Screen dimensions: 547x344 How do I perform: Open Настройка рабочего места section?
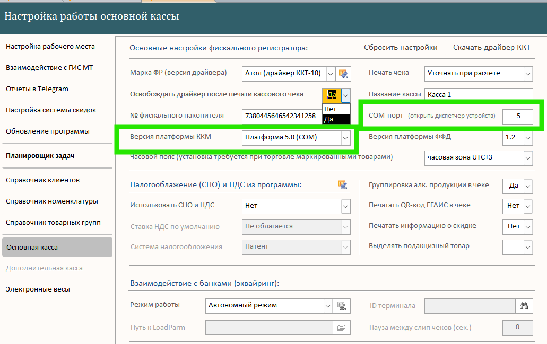click(50, 46)
